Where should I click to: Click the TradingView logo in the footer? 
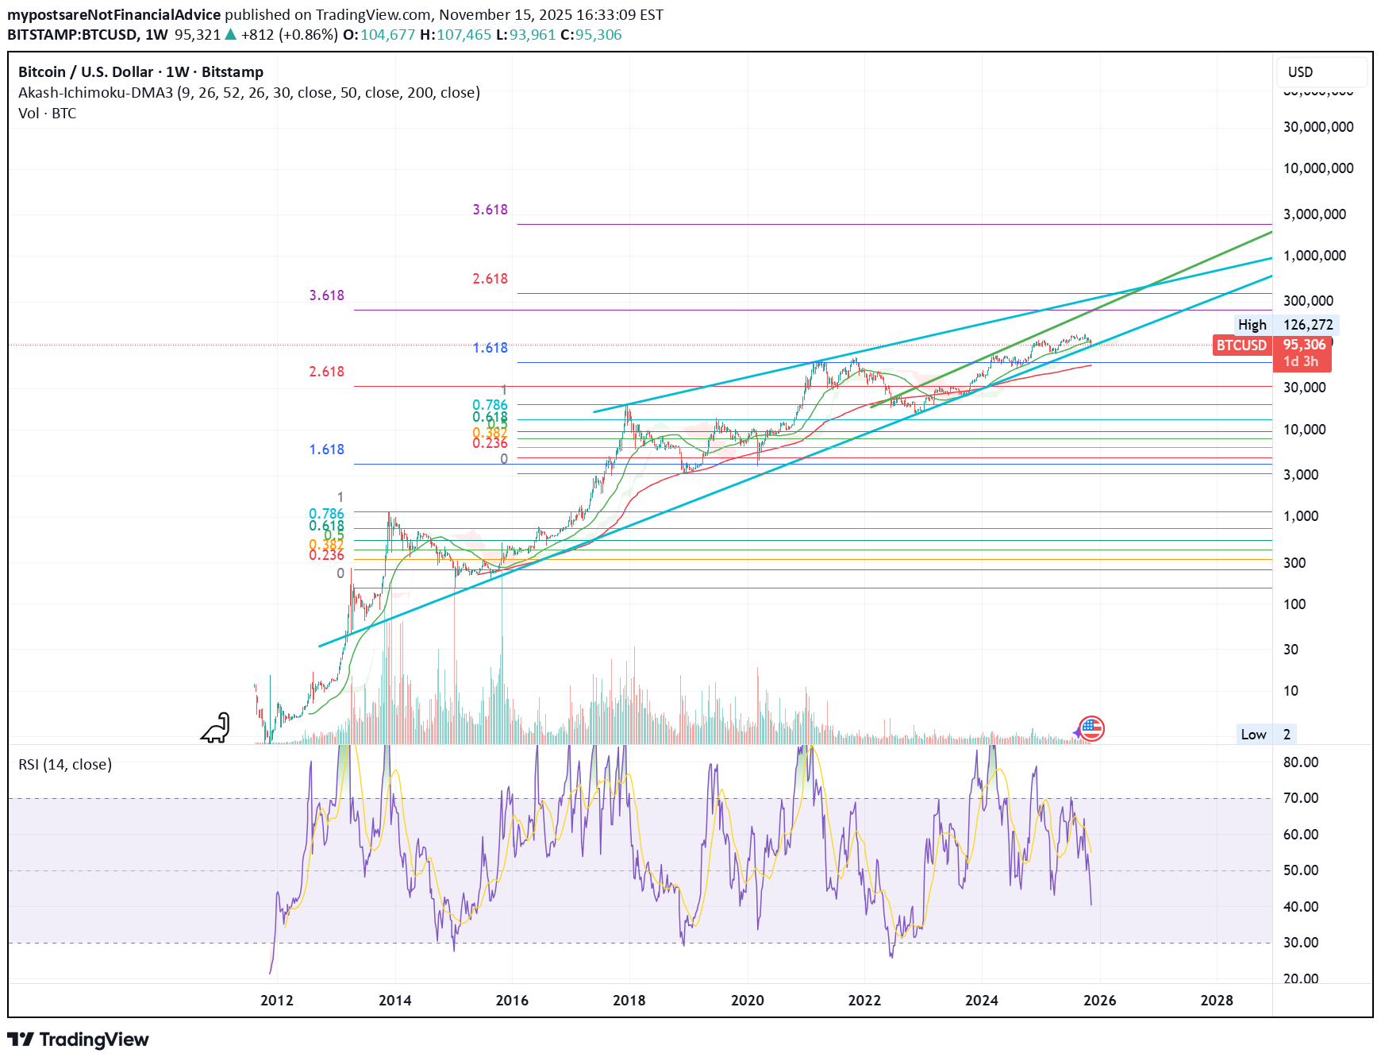click(x=78, y=1040)
